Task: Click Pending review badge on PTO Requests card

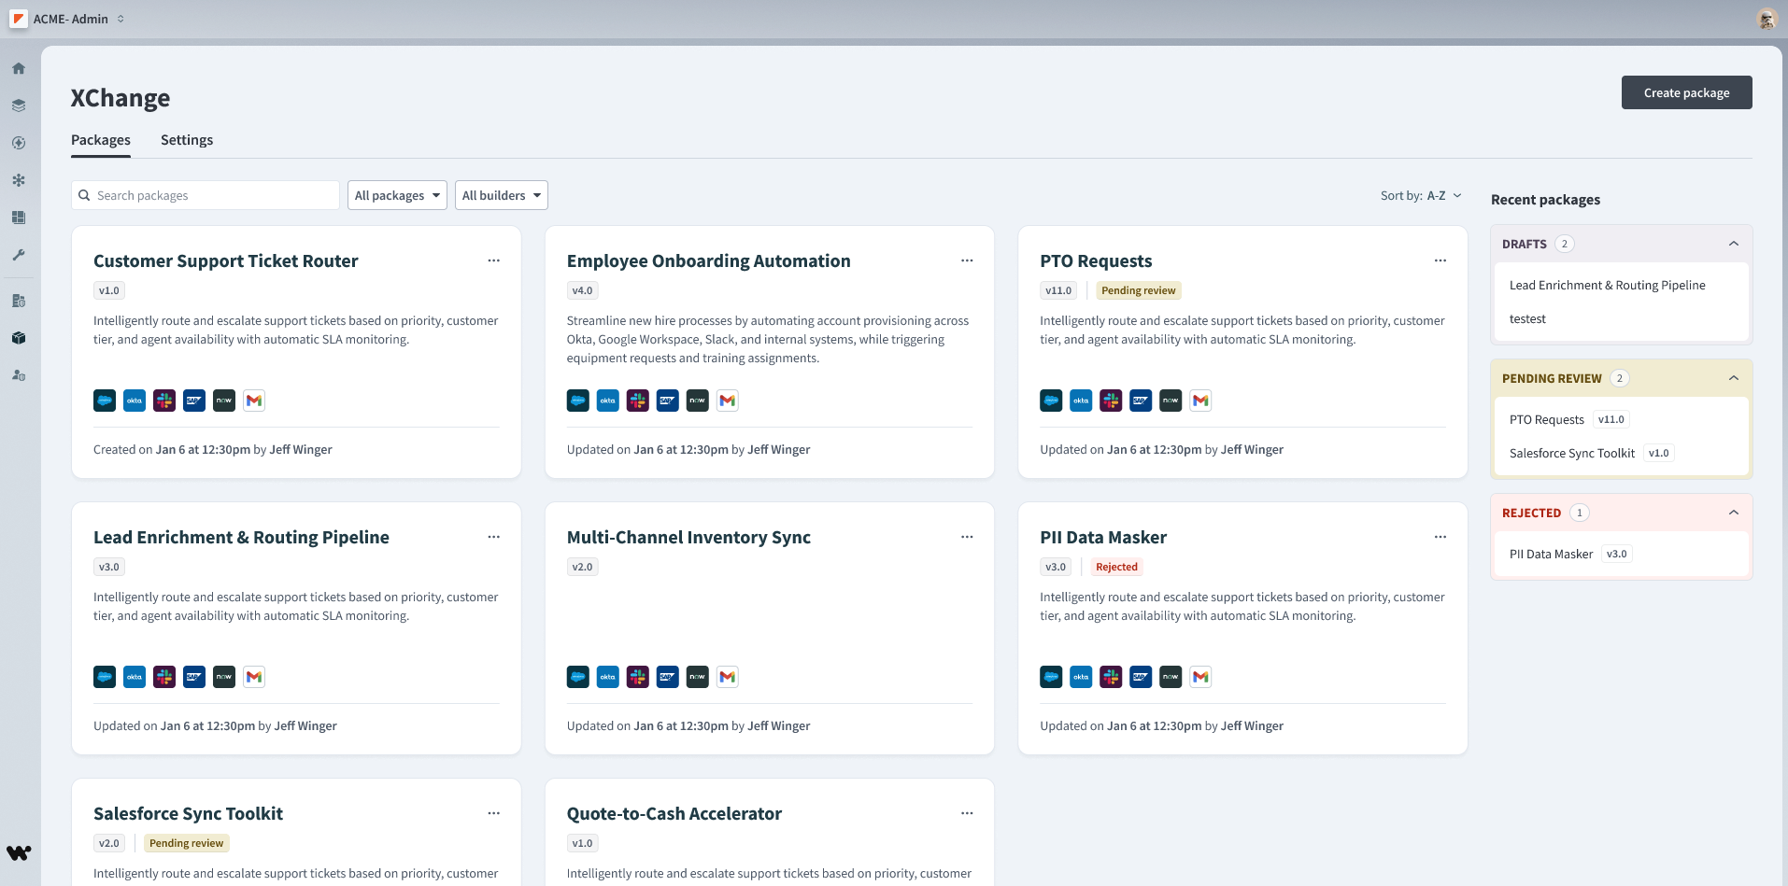Action: [x=1138, y=290]
